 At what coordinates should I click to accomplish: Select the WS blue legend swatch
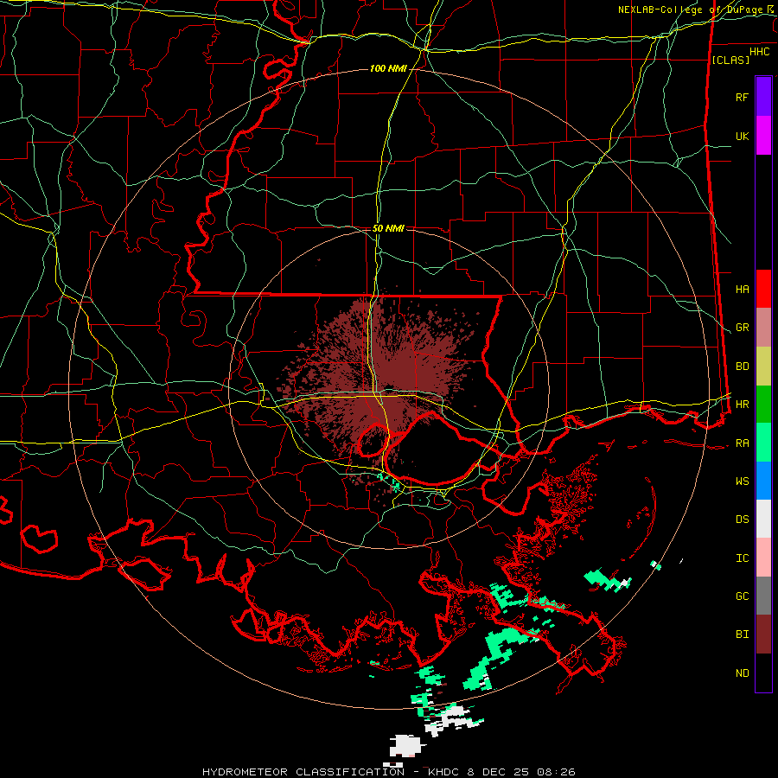pyautogui.click(x=763, y=481)
